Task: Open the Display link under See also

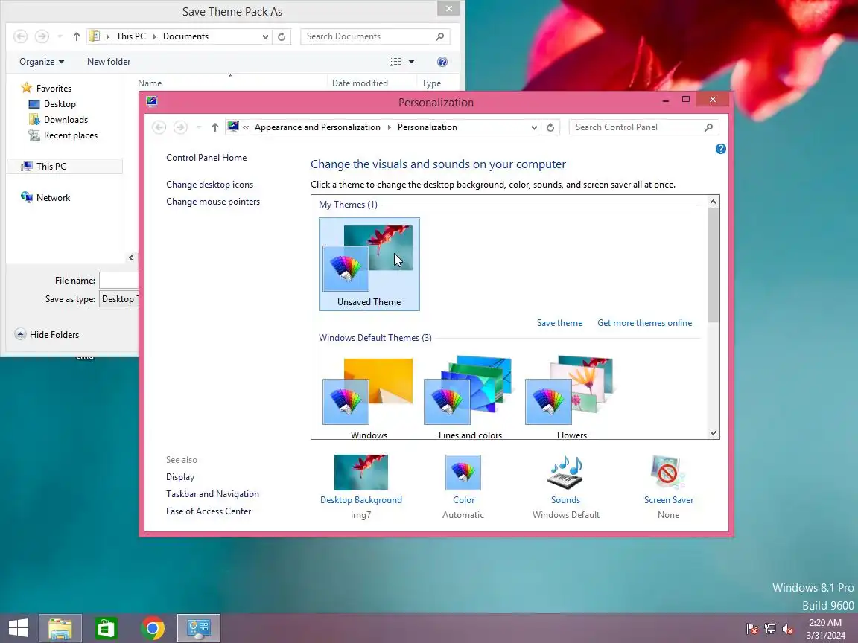Action: tap(180, 477)
